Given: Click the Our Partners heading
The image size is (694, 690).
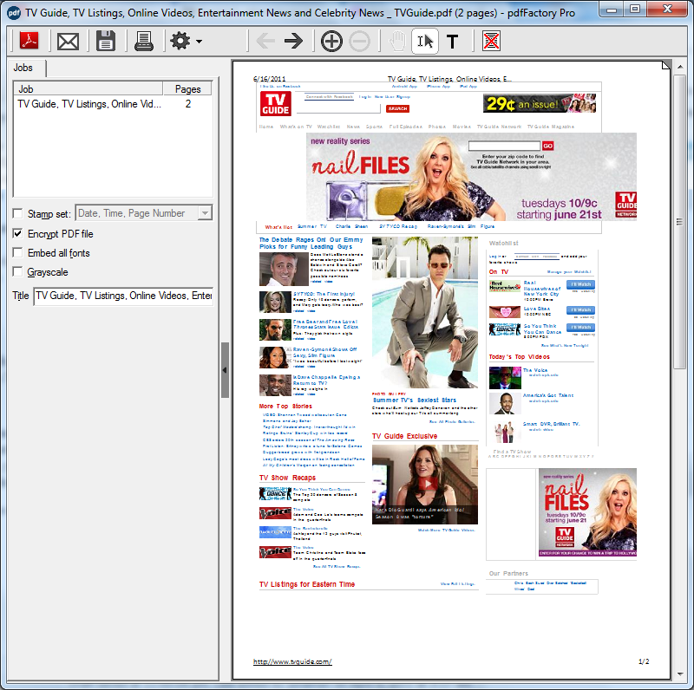Looking at the screenshot, I should (508, 573).
